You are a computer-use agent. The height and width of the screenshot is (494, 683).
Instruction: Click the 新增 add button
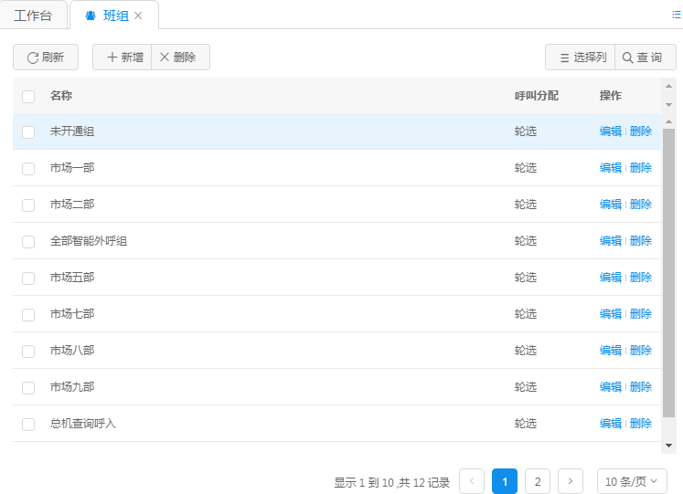[x=123, y=58]
